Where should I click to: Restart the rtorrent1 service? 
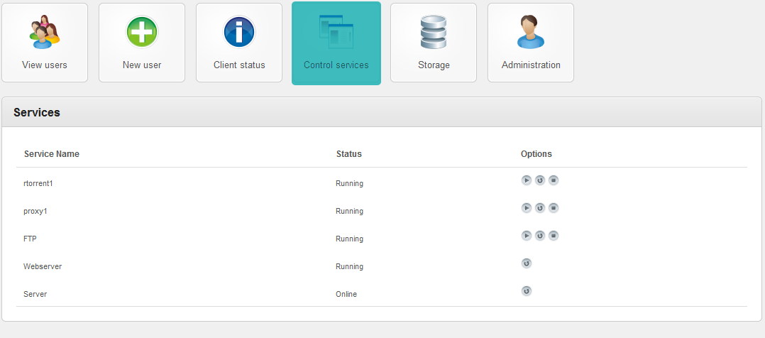[x=540, y=180]
